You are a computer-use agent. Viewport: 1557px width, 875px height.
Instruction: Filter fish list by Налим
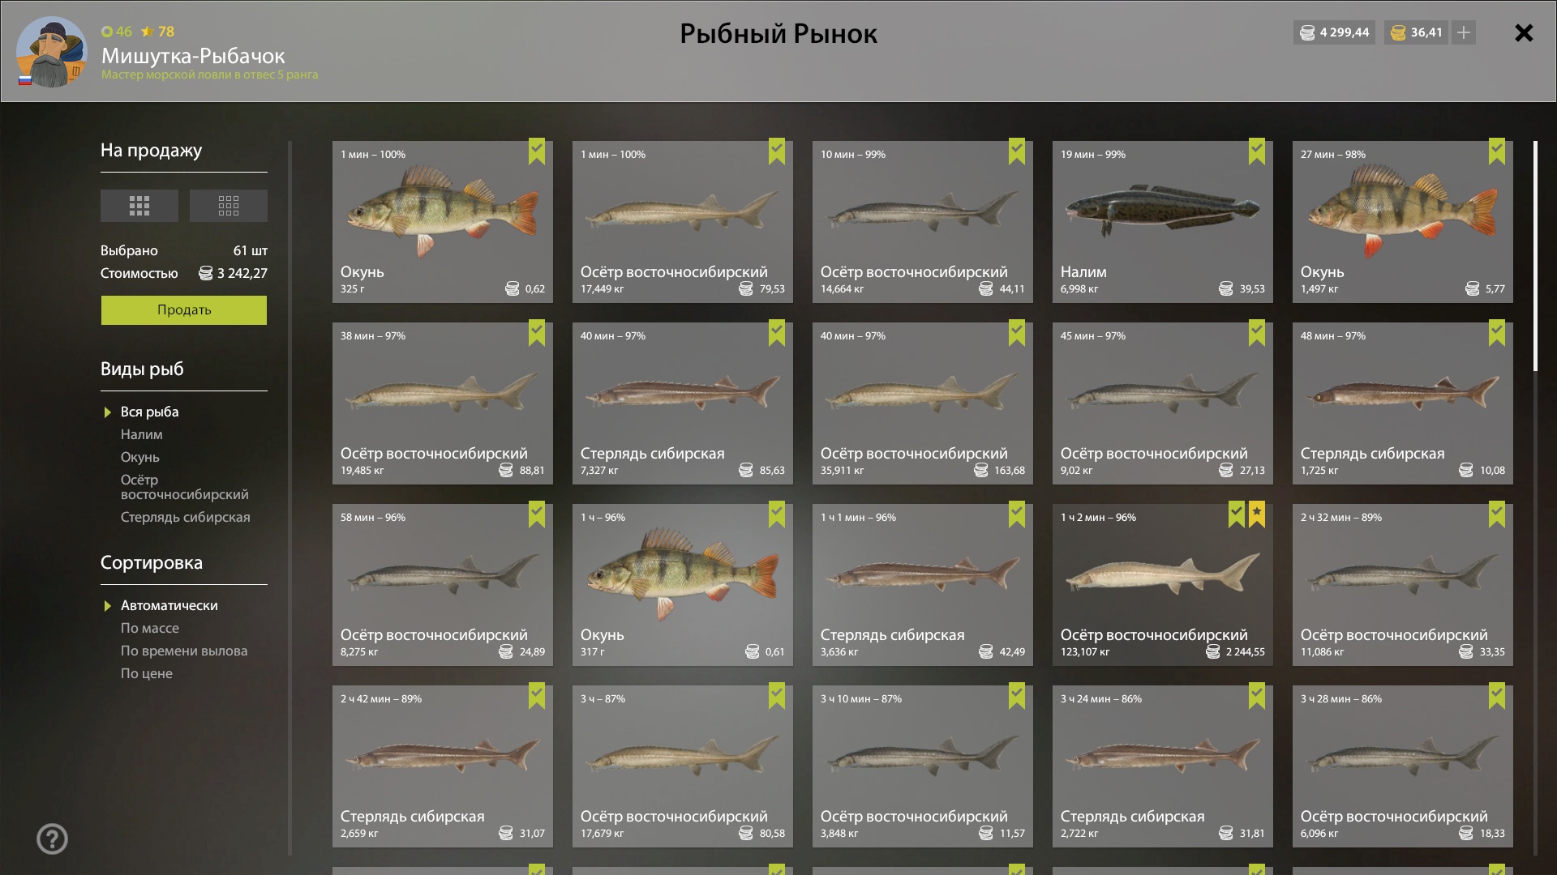pos(142,434)
